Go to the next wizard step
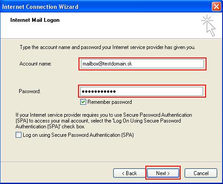The width and height of the screenshot is (223, 184). [163, 173]
